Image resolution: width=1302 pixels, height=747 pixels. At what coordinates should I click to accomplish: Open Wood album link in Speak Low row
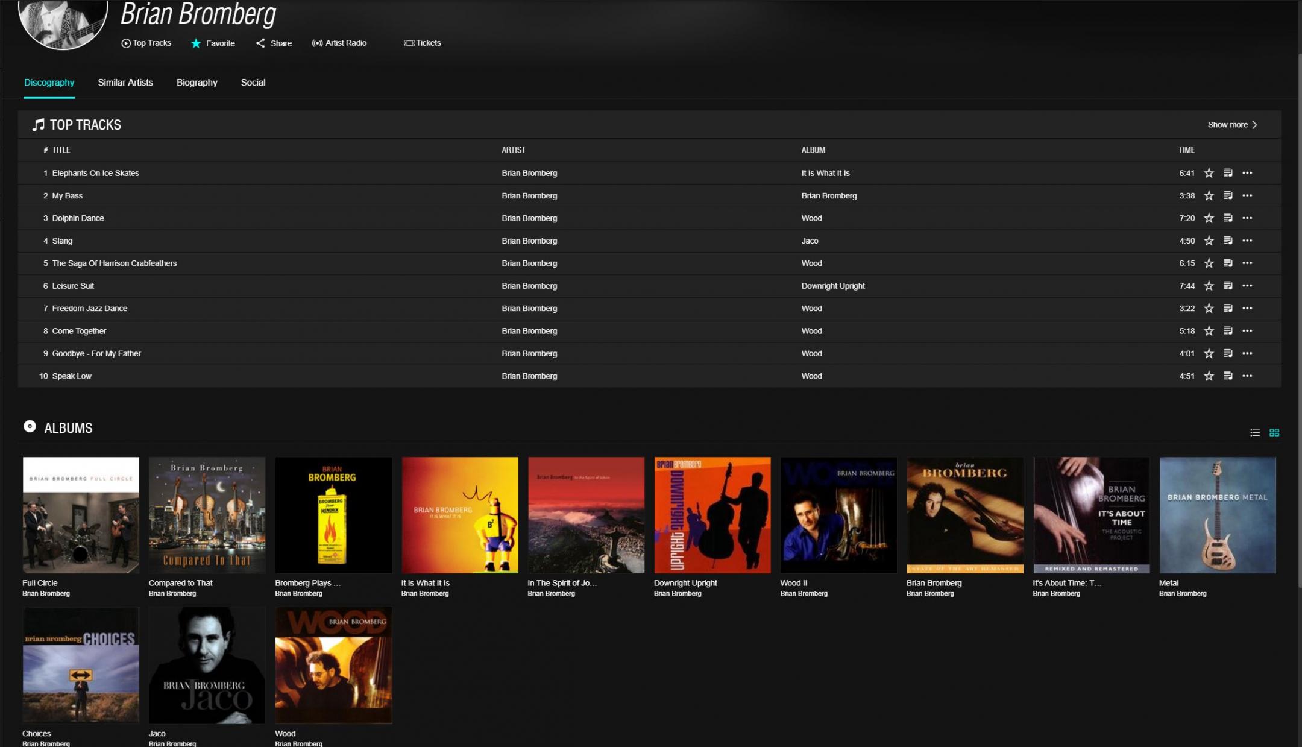(x=811, y=376)
